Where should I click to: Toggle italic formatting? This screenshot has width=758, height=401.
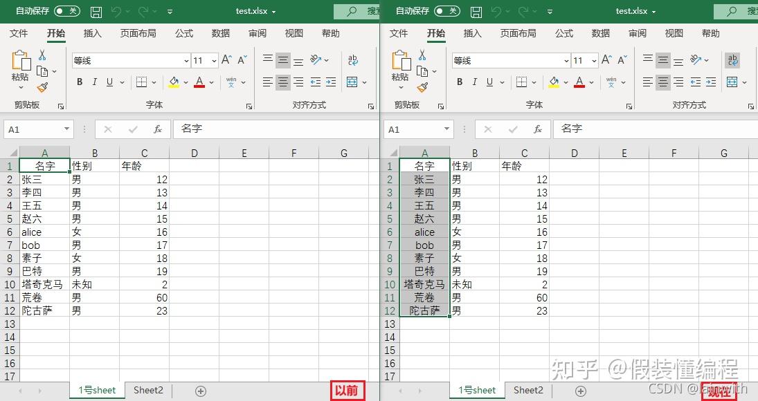(x=95, y=82)
